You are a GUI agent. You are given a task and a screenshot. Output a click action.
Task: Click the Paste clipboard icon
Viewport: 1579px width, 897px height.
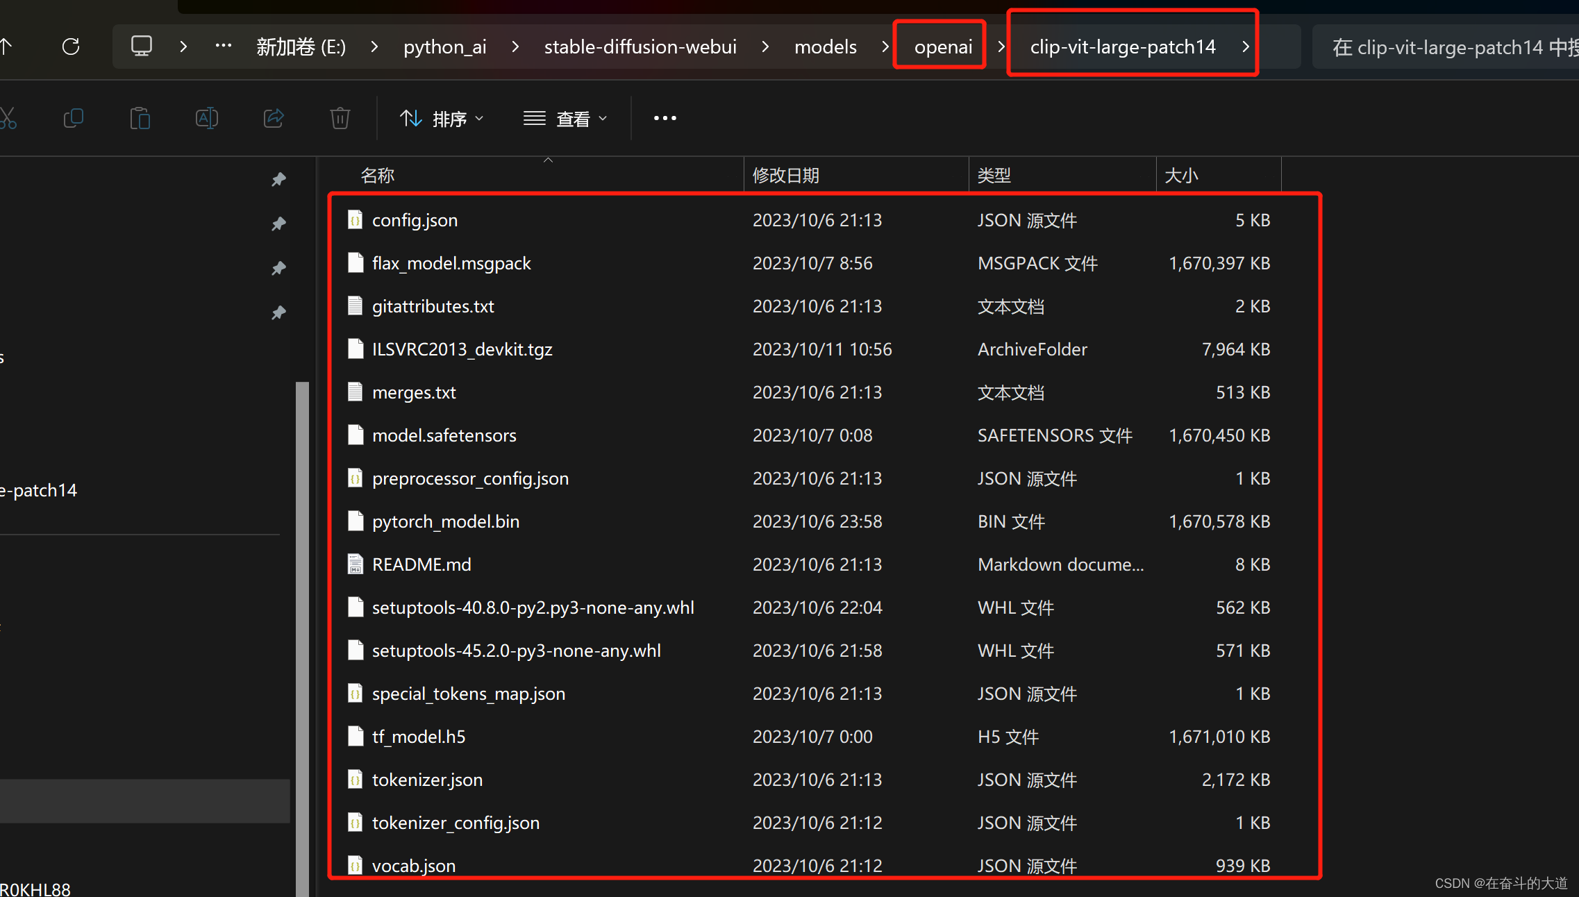[140, 118]
